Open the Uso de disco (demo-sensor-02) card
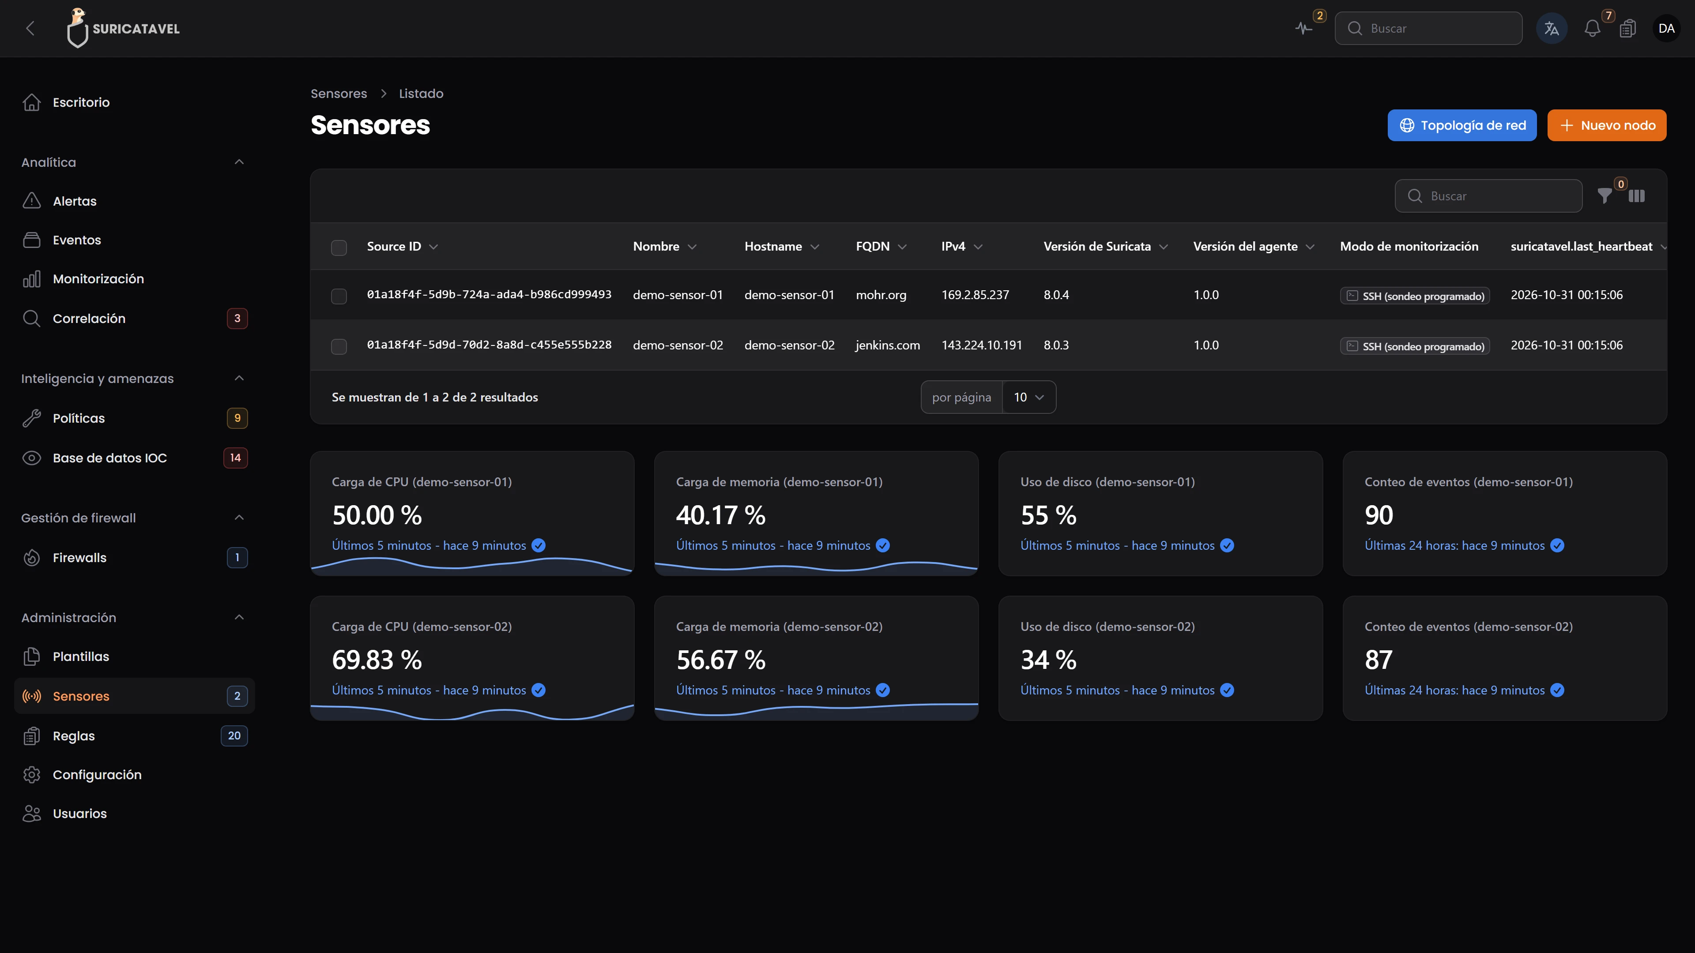The height and width of the screenshot is (953, 1695). tap(1161, 658)
